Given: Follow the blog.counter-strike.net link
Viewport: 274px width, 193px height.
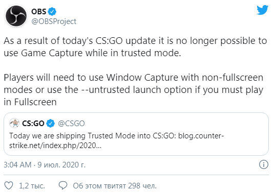Looking at the screenshot, I should click(x=116, y=140).
